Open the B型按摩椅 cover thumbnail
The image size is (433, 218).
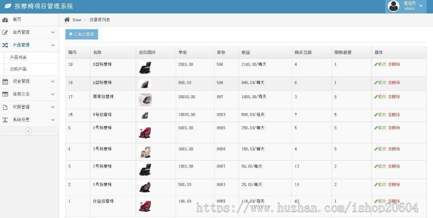coord(145,68)
